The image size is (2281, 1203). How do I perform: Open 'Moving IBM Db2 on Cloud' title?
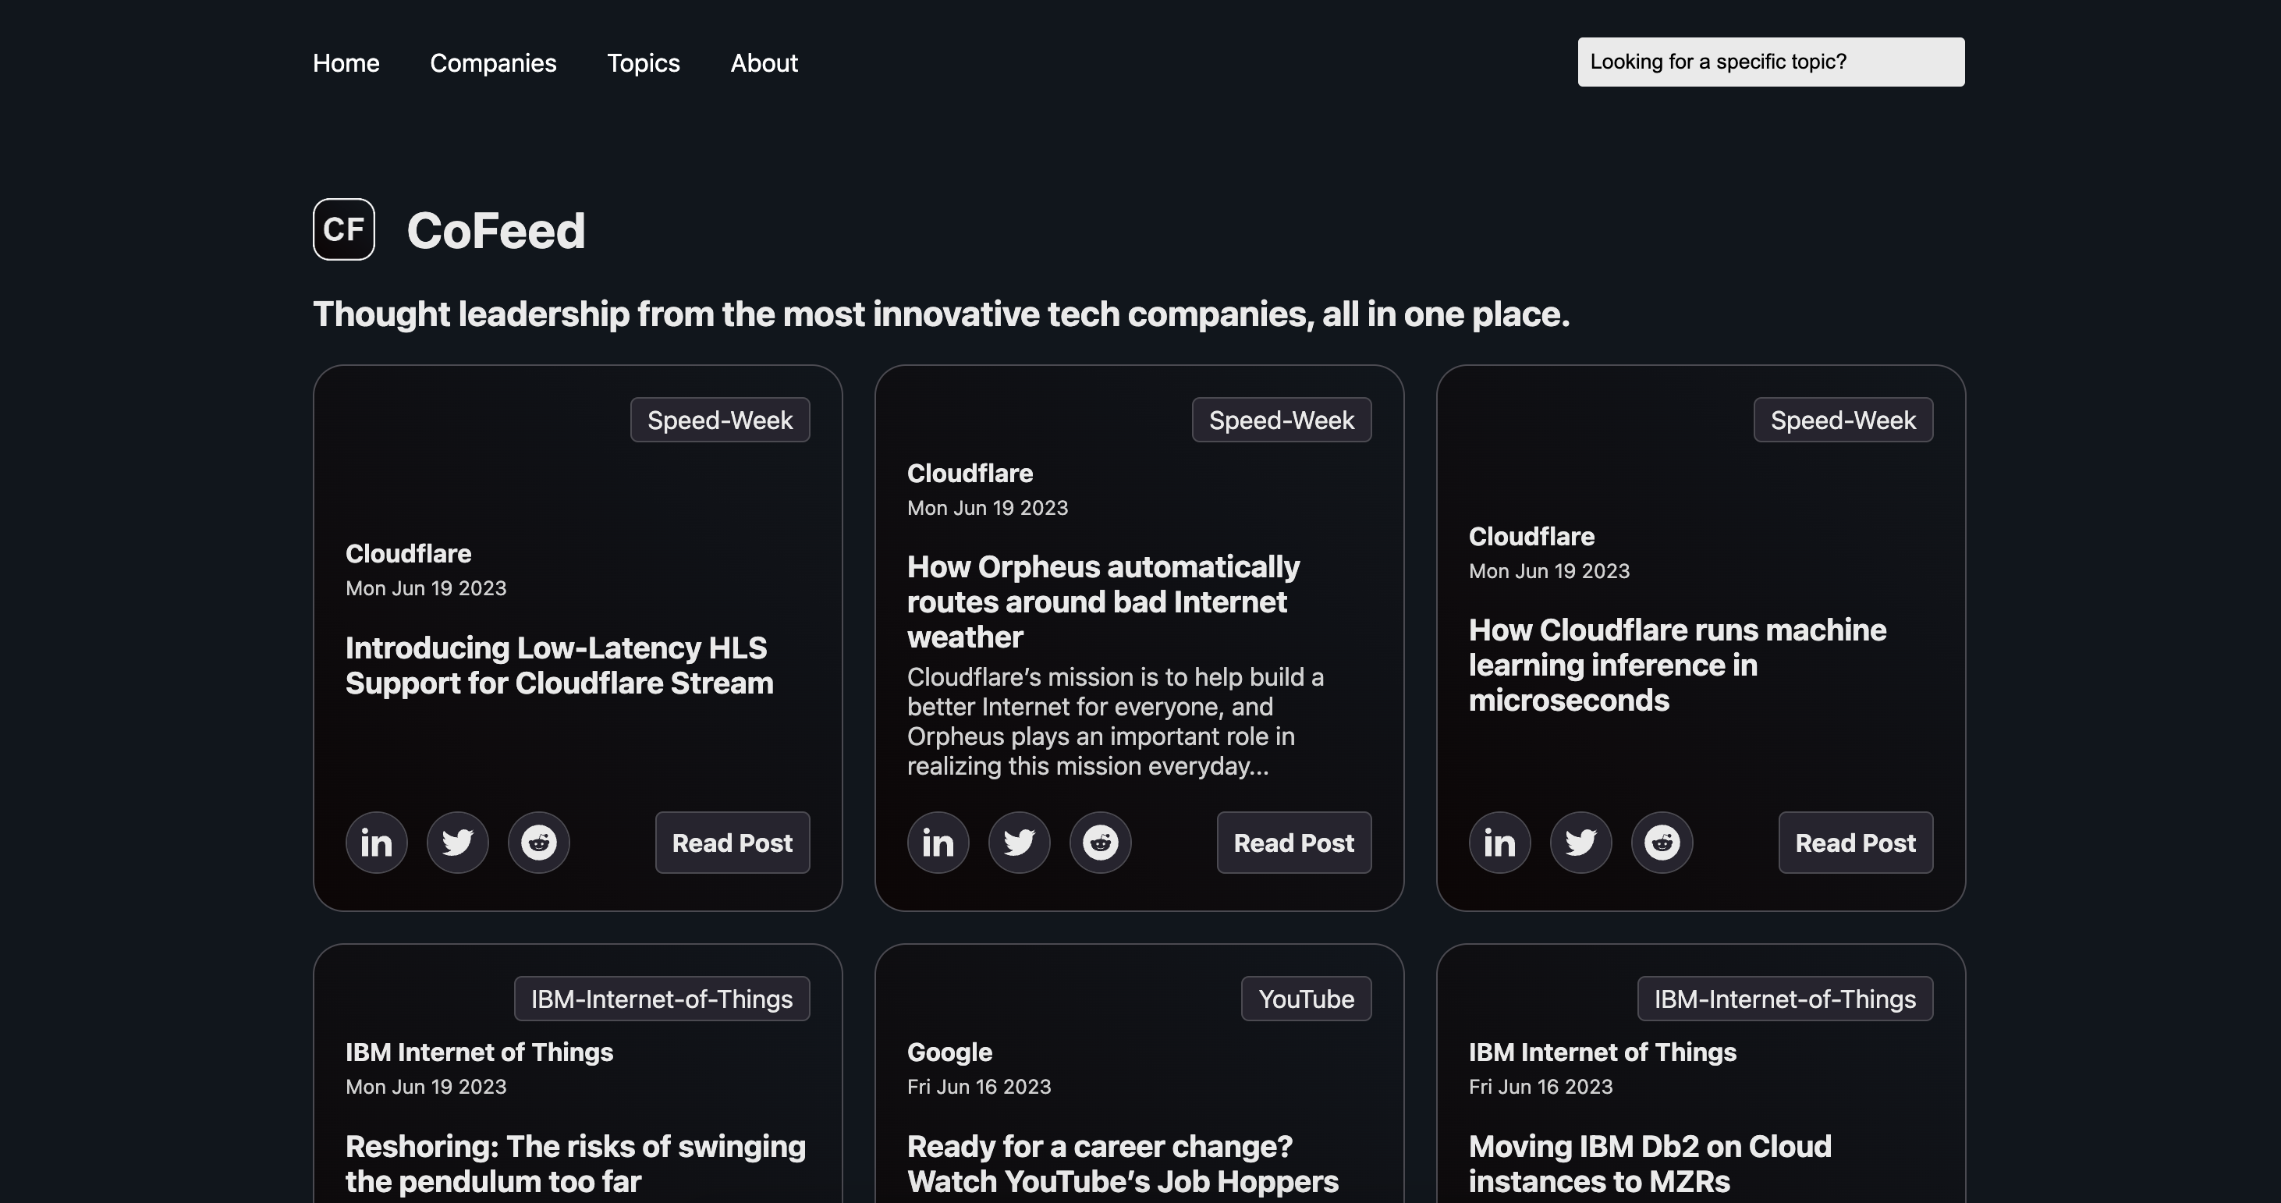pyautogui.click(x=1650, y=1164)
